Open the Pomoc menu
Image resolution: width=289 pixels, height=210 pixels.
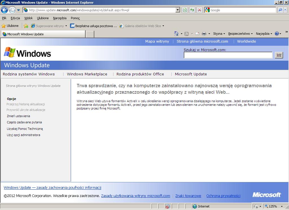click(75, 18)
